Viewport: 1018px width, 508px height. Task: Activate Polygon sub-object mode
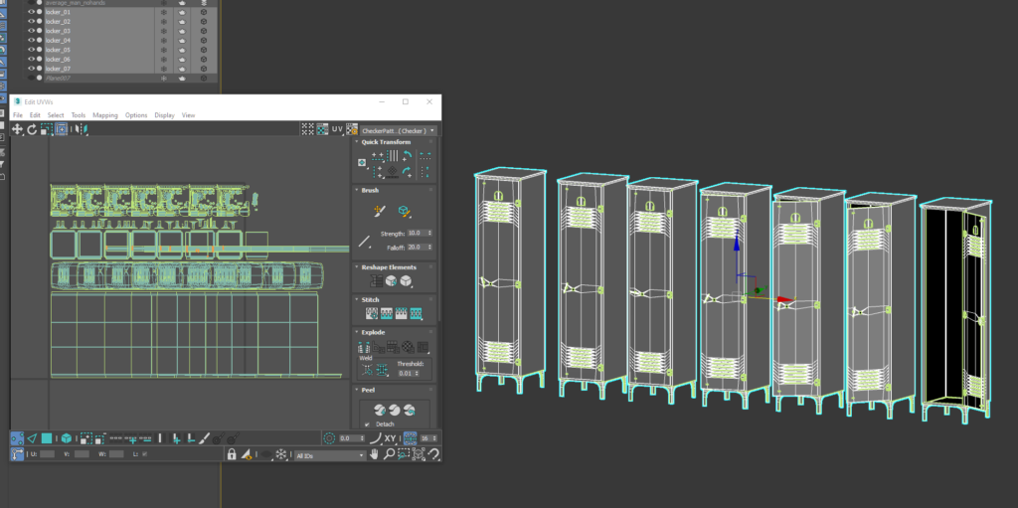47,437
